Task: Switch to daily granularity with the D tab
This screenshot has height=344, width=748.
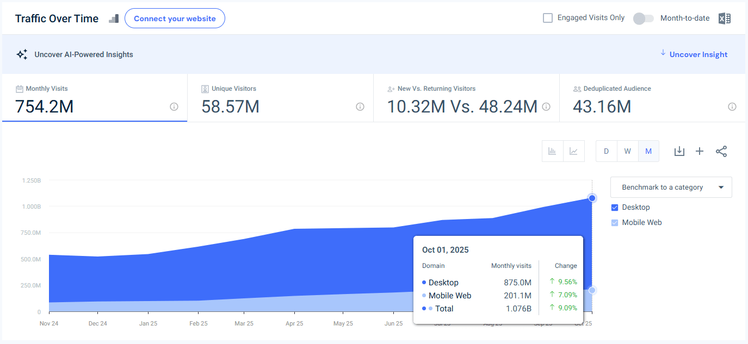Action: point(606,151)
